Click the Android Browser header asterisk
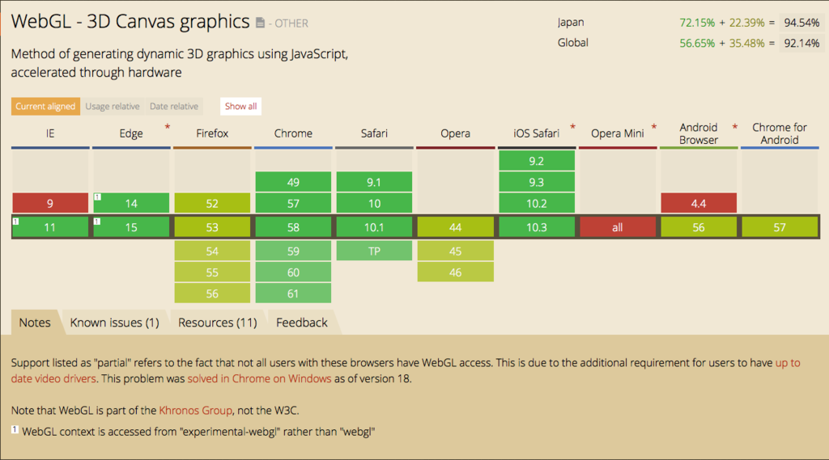 click(735, 127)
